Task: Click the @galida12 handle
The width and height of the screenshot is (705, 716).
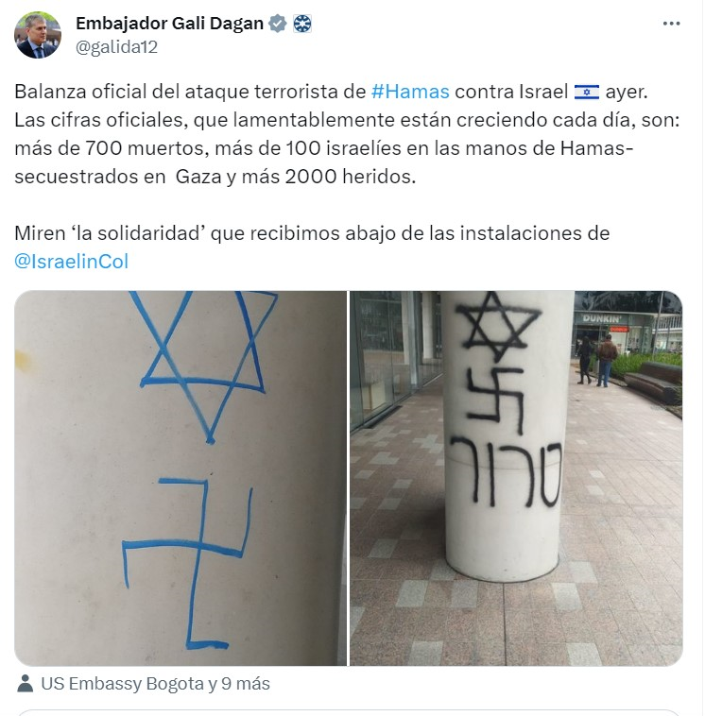Action: coord(116,46)
